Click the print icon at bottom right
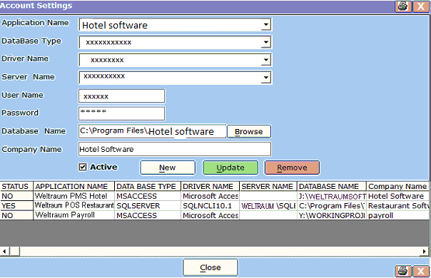431x278 pixels. (403, 271)
